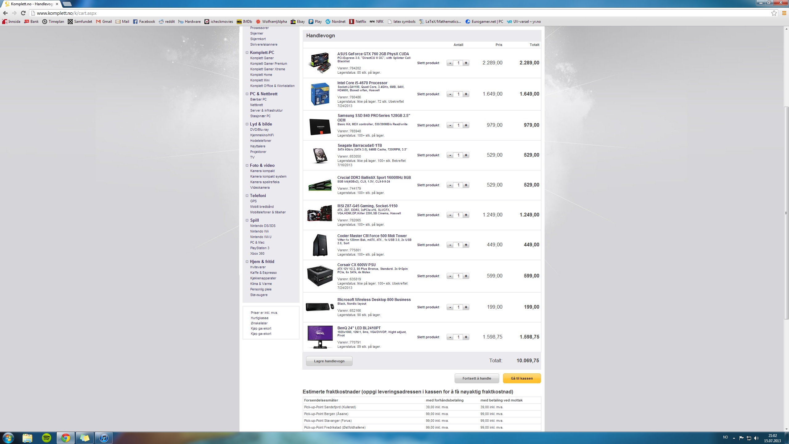
Task: Open MSI Z87-G45 Gaming product title
Action: point(367,206)
